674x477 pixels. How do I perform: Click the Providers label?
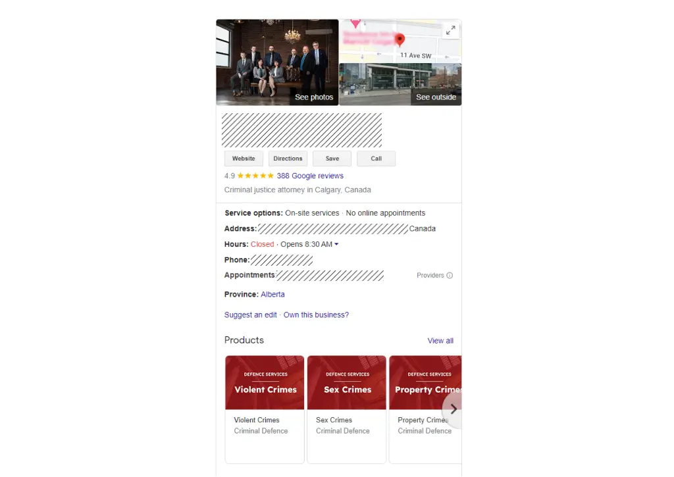[430, 276]
